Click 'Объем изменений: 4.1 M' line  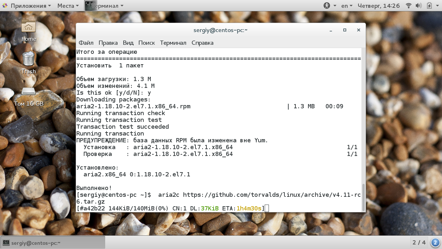coord(116,86)
